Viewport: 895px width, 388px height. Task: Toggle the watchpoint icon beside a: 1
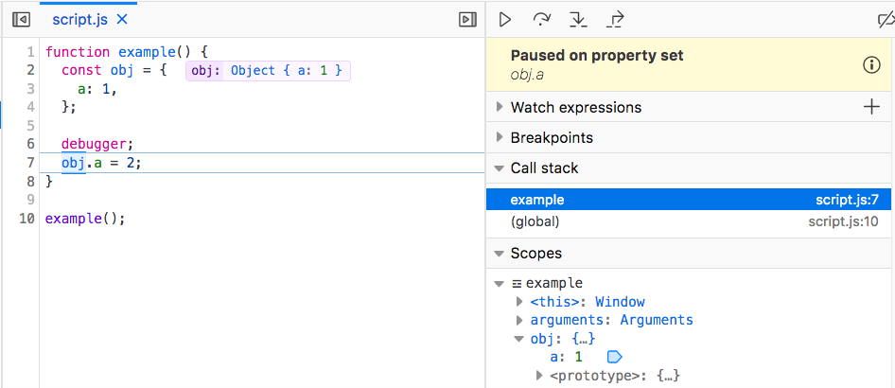pyautogui.click(x=614, y=357)
